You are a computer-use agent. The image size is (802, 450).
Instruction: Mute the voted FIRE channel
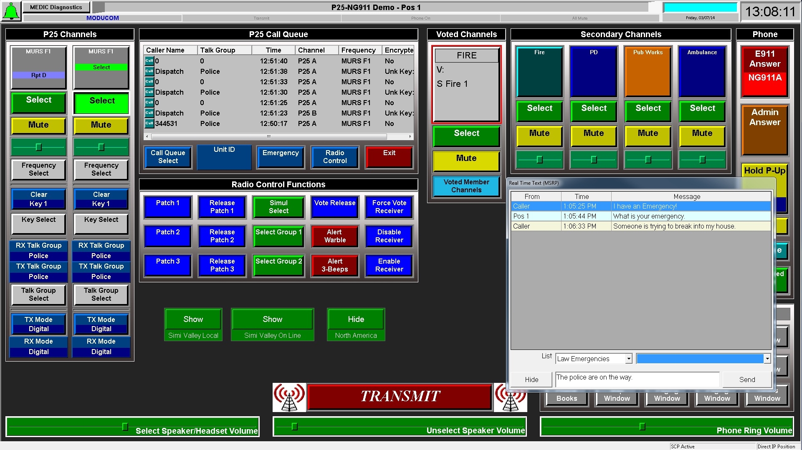click(x=466, y=161)
